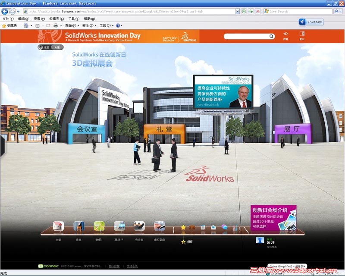Open the 礼堂 auditorium icon in dock
Viewport: 345px width, 276px height.
pos(79,226)
